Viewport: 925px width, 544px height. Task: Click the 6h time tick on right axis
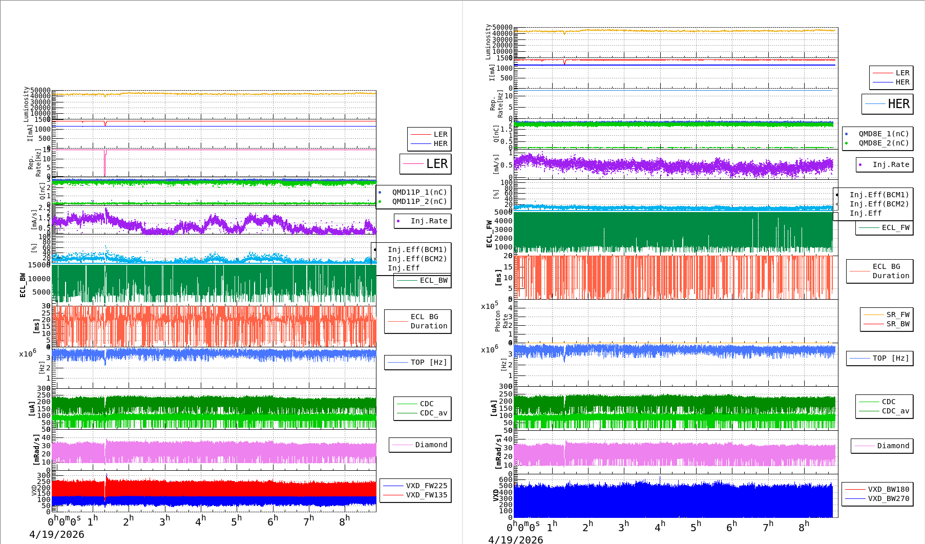pyautogui.click(x=731, y=527)
